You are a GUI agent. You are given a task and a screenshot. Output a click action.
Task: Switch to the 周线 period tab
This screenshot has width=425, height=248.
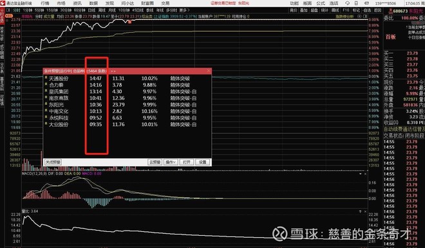[x=102, y=10]
